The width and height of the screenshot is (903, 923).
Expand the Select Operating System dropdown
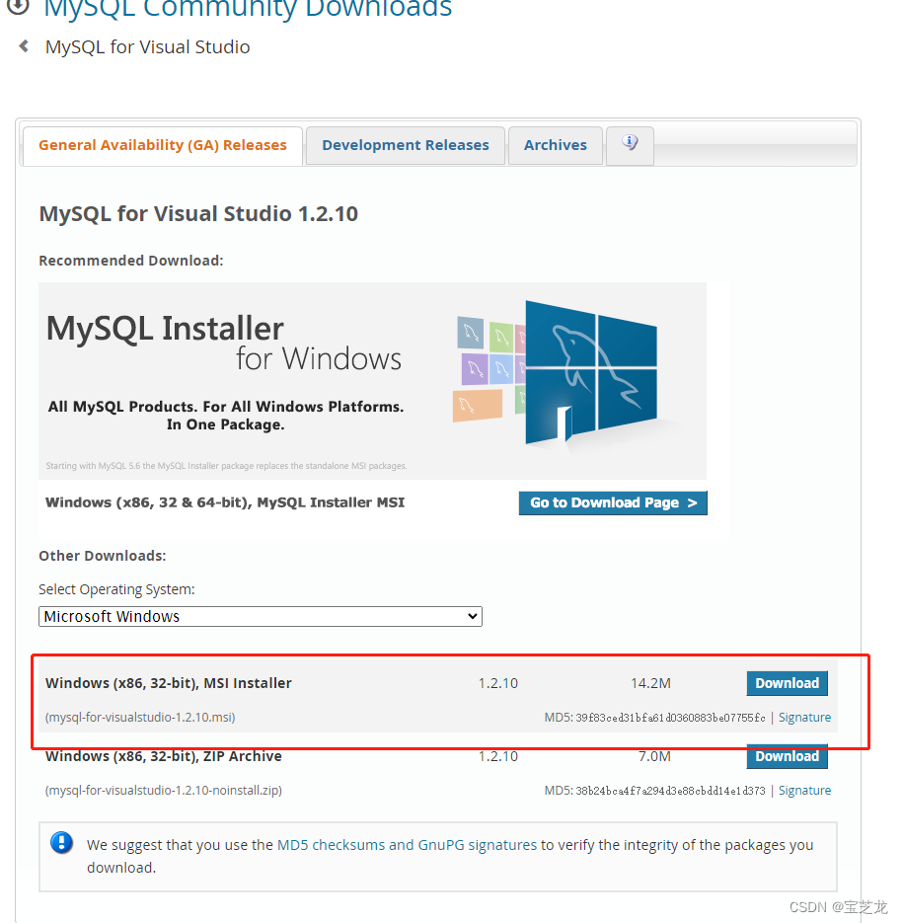click(x=260, y=616)
